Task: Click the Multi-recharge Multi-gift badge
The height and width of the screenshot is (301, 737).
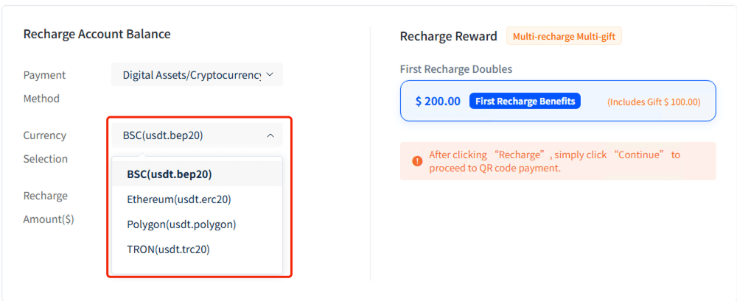Action: (564, 36)
